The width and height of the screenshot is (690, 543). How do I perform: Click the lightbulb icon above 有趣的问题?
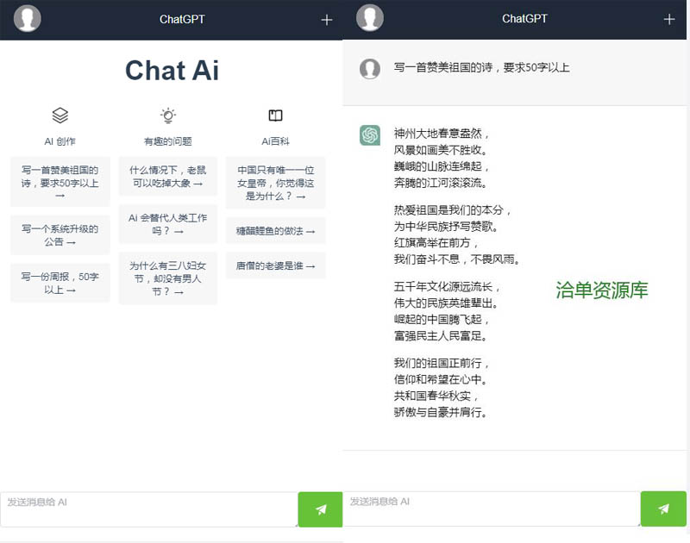click(168, 115)
